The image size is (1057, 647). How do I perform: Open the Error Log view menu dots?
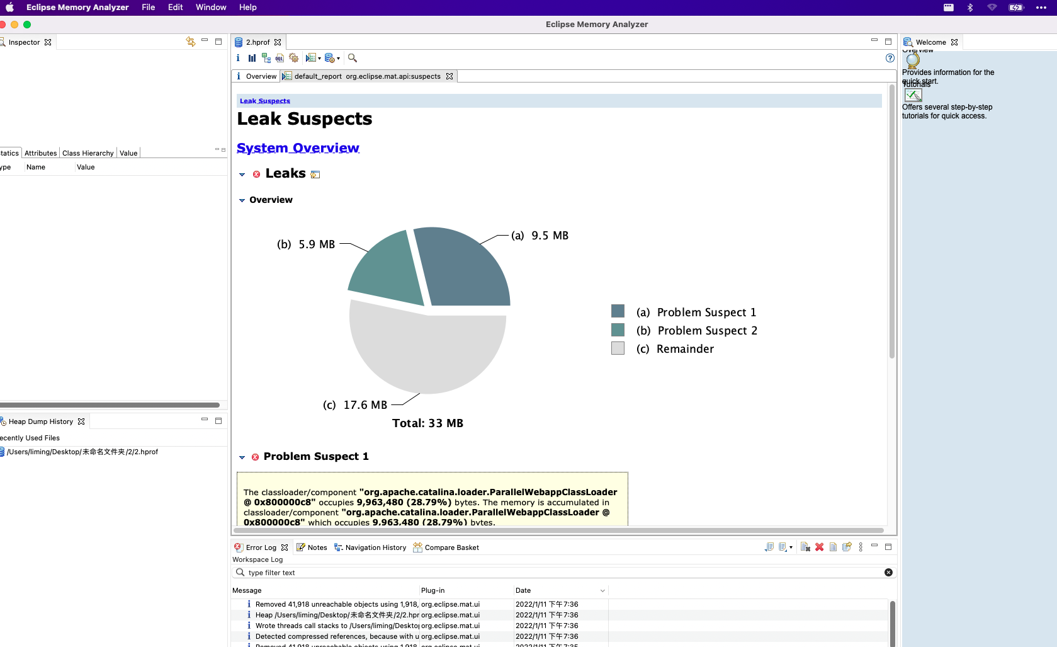click(861, 547)
